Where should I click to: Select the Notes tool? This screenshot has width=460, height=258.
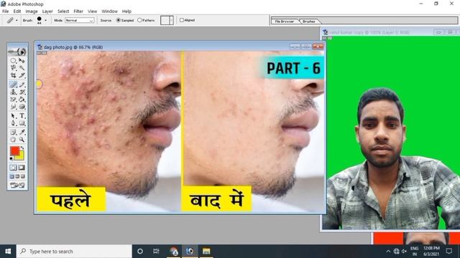click(13, 132)
